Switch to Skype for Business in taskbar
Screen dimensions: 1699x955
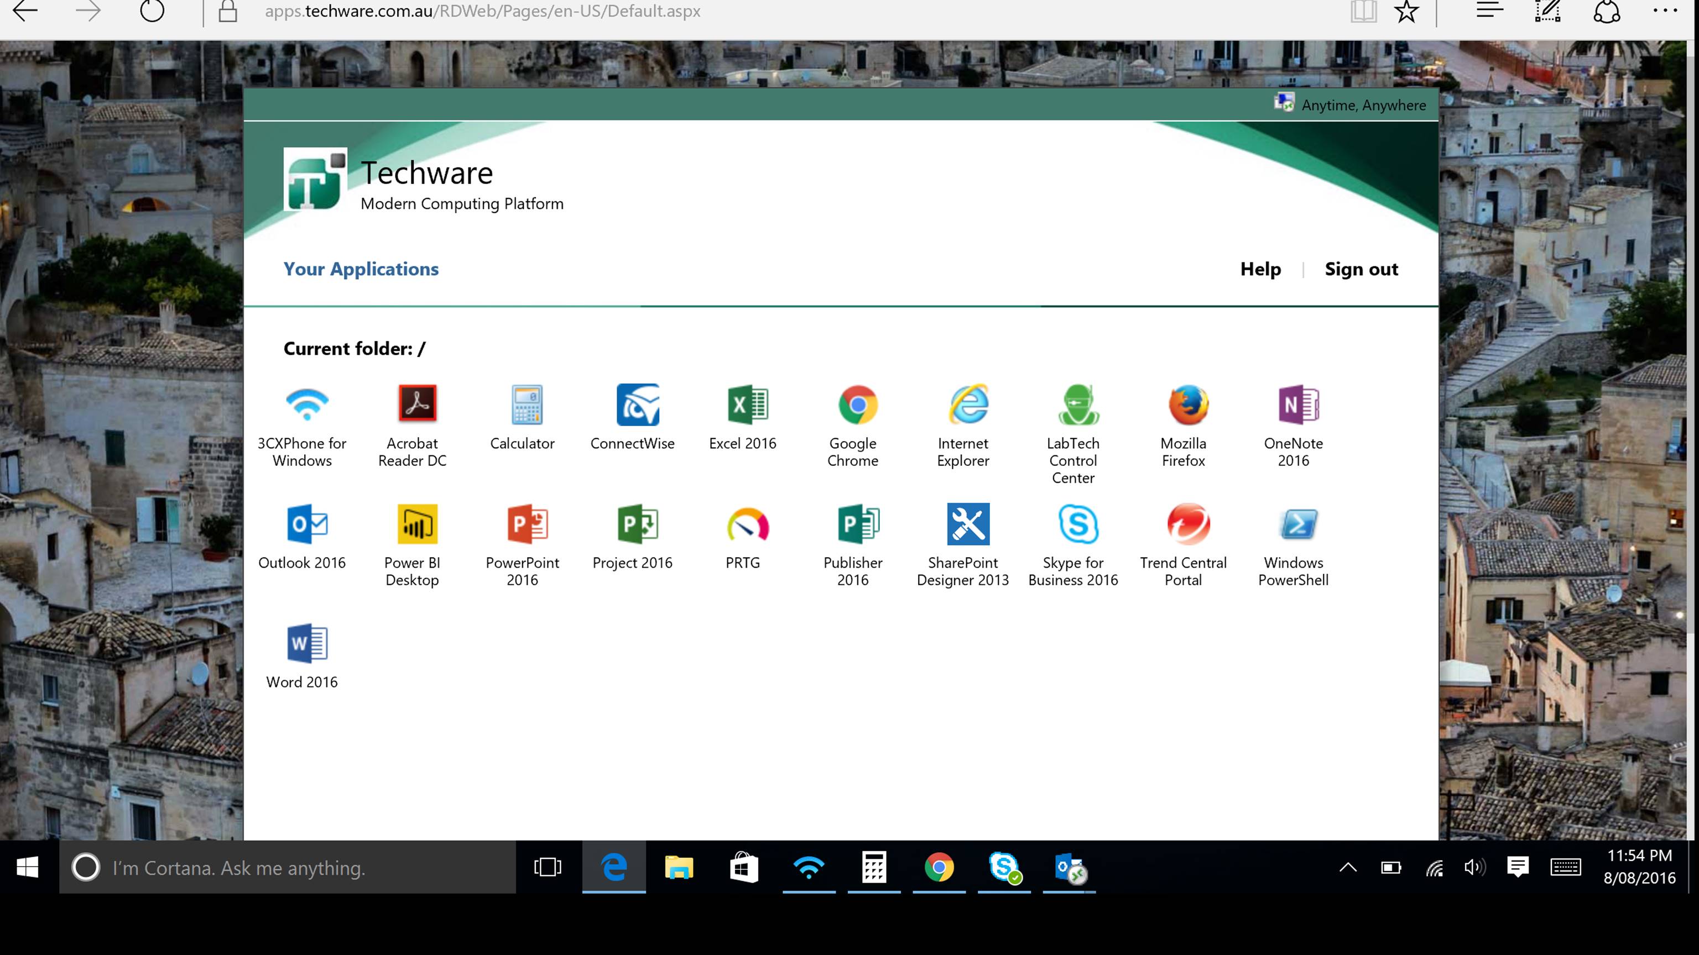point(1004,867)
